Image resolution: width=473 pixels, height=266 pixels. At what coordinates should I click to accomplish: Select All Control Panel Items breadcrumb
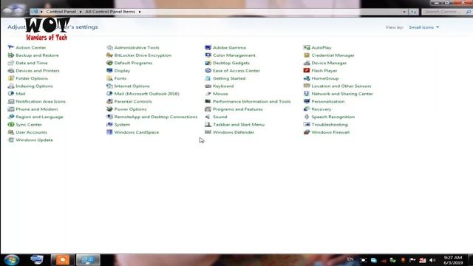pos(110,12)
